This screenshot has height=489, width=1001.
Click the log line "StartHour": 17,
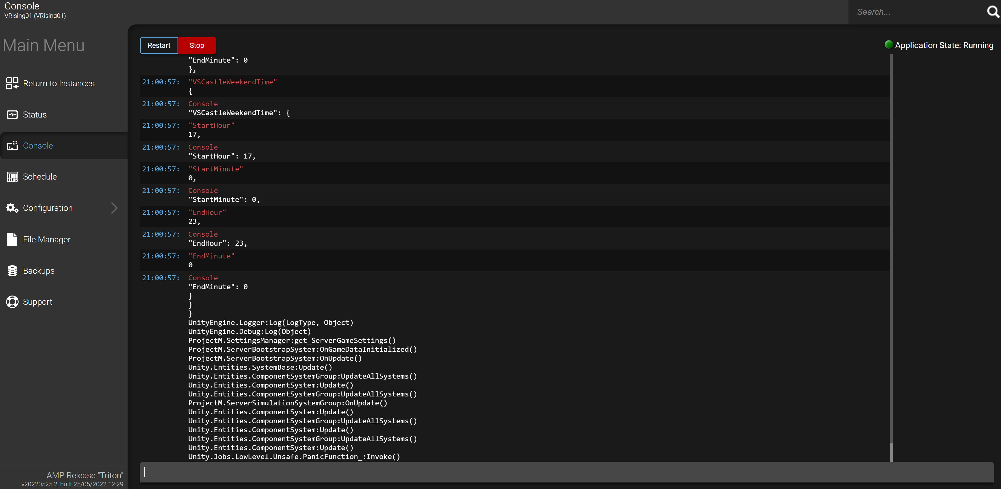[222, 156]
